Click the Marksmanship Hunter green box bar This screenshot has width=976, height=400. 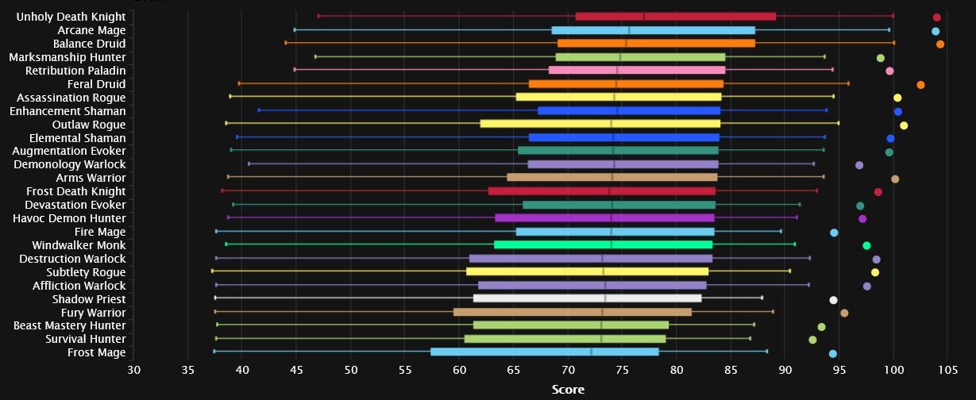tap(640, 57)
